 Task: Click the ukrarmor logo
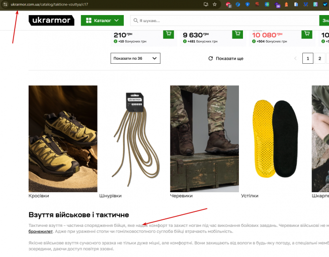click(x=51, y=20)
